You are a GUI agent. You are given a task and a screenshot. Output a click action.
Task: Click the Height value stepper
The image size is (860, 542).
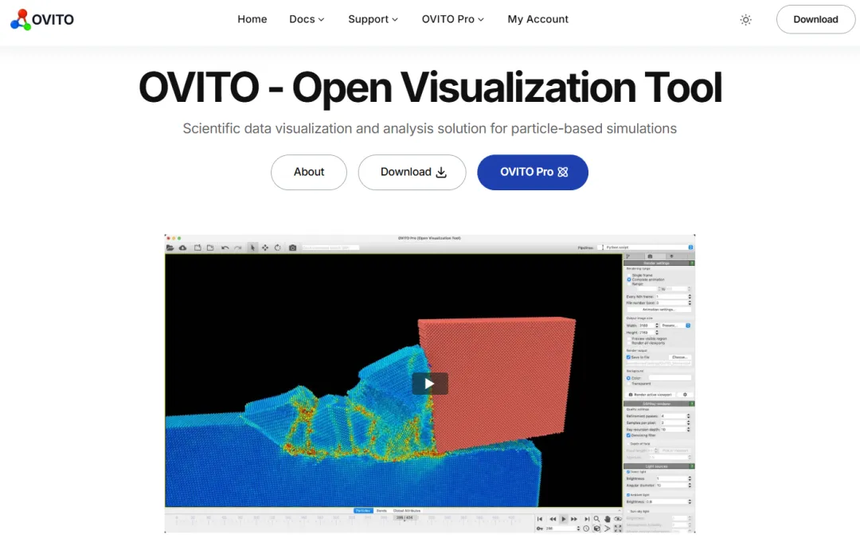click(x=657, y=333)
